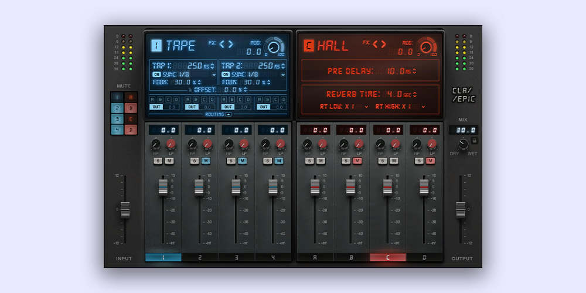The image size is (586, 293).
Task: Solo channel 1 with the S button
Action: (158, 161)
